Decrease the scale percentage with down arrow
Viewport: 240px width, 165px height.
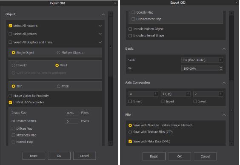221,70
